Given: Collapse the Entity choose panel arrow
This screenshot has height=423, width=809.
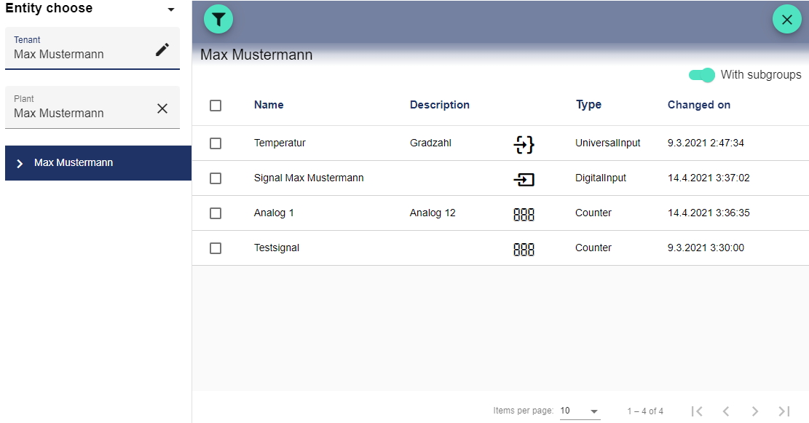Looking at the screenshot, I should tap(171, 10).
